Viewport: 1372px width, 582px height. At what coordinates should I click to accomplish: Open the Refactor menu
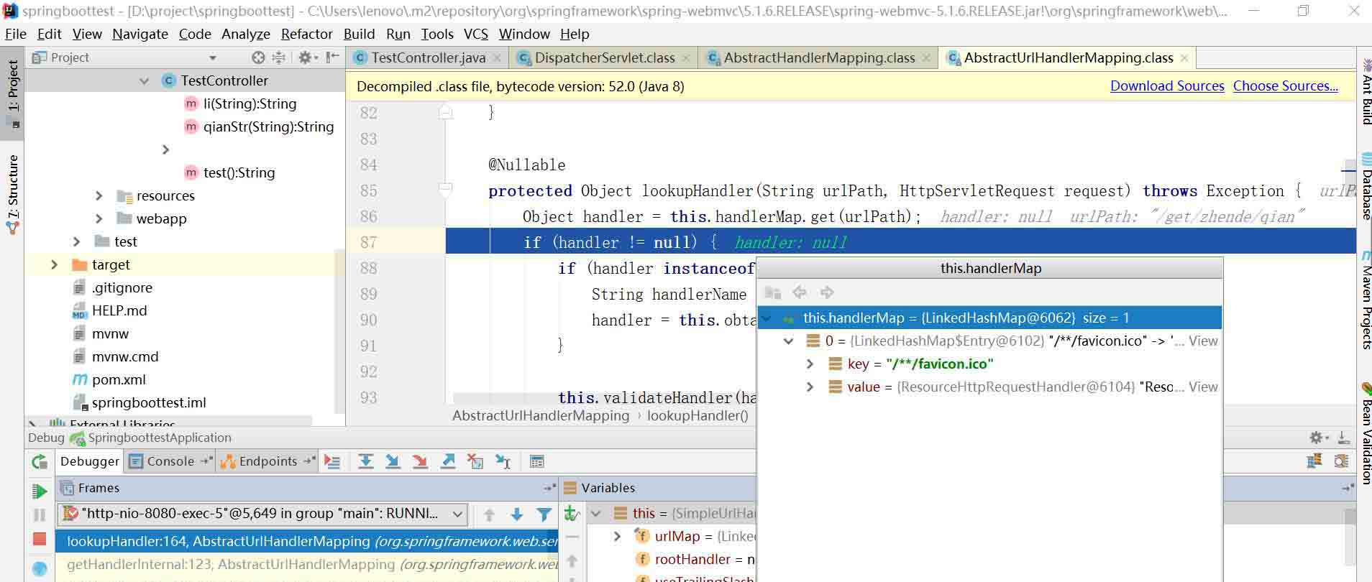tap(306, 34)
